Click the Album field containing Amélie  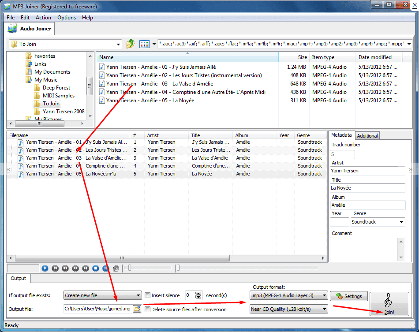[x=368, y=205]
